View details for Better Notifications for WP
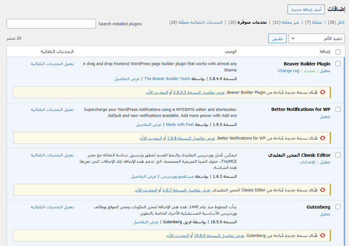This screenshot has width=349, height=246. [149, 125]
